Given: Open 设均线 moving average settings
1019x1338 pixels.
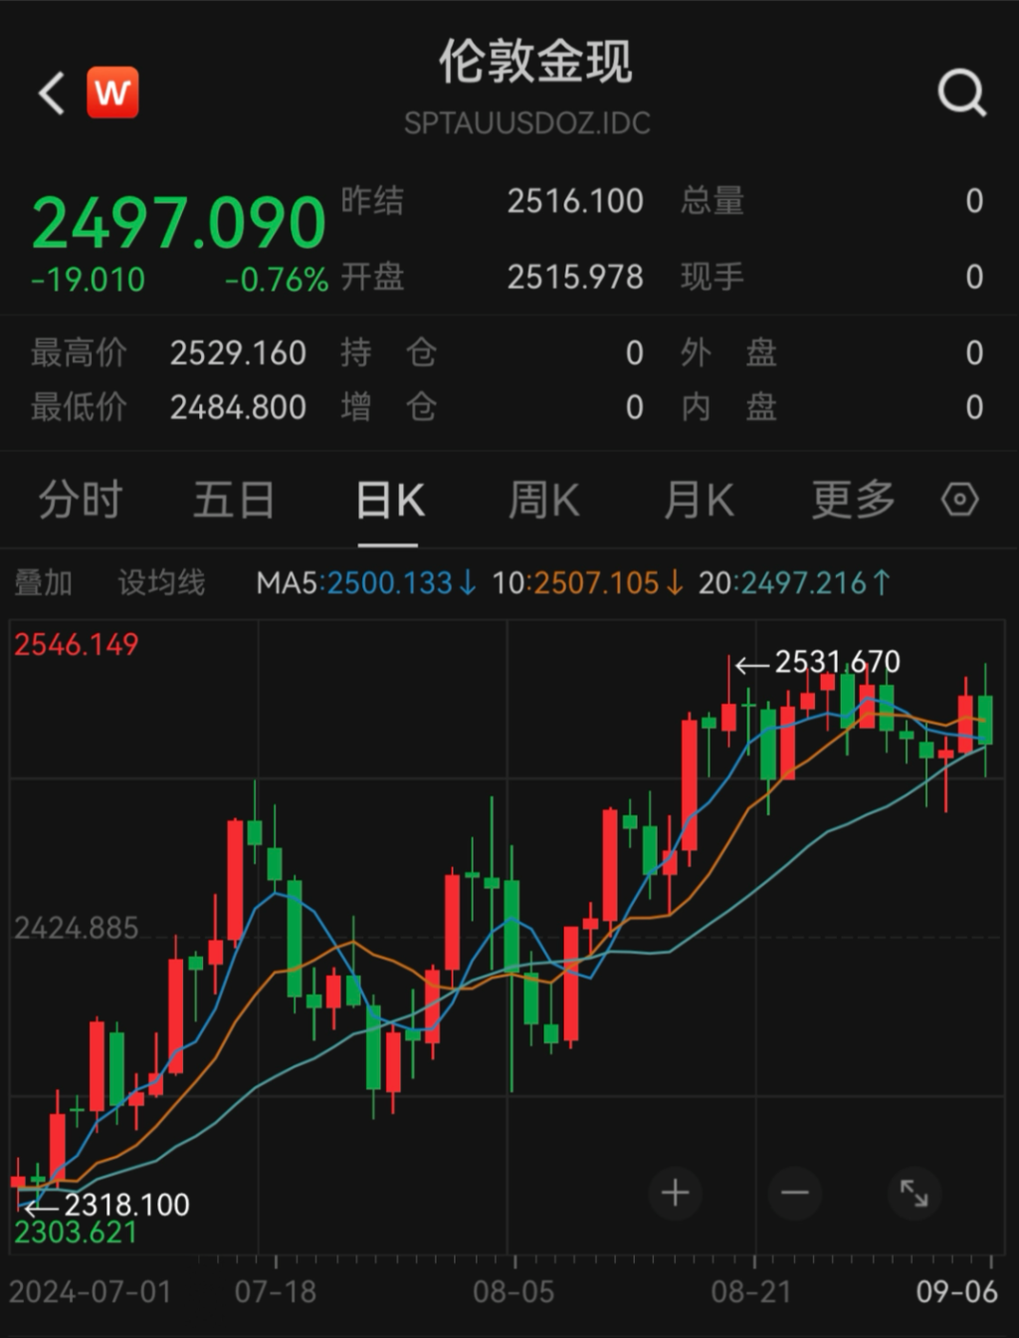Looking at the screenshot, I should pyautogui.click(x=161, y=582).
